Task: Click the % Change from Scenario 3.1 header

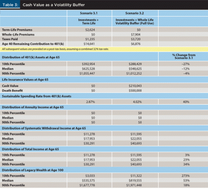Action: tap(184, 56)
